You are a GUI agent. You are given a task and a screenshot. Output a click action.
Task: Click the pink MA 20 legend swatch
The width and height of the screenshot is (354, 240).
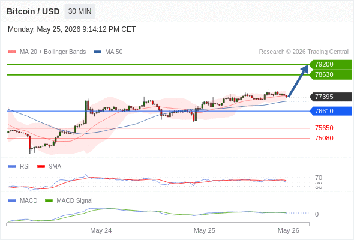point(12,52)
